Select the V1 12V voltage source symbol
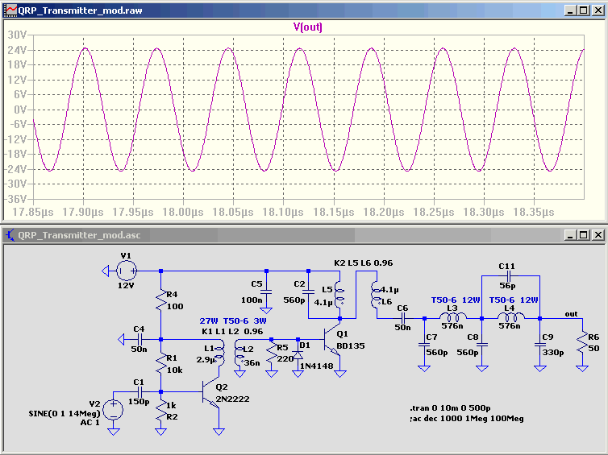The image size is (608, 455). click(x=126, y=271)
